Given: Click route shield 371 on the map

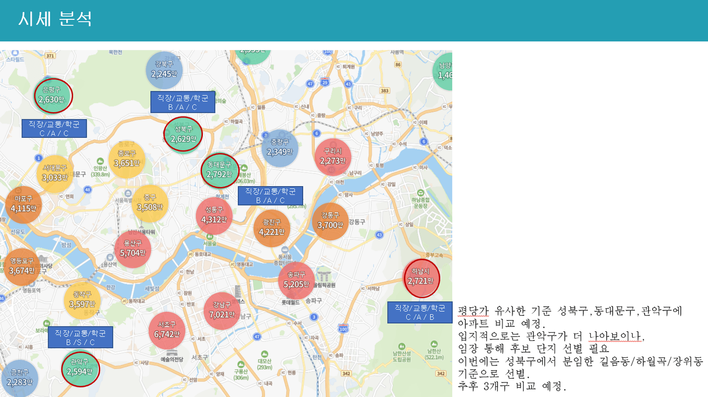Looking at the screenshot, I should (50, 56).
